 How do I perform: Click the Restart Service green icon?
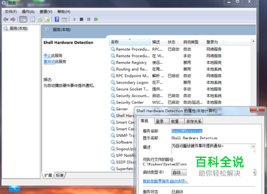[x=96, y=19]
